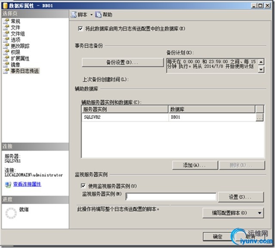Click the 权限 page icon
Viewport: 275px width, 248px height.
click(x=6, y=52)
